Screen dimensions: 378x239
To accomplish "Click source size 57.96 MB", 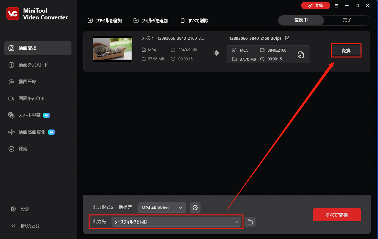I will [156, 59].
